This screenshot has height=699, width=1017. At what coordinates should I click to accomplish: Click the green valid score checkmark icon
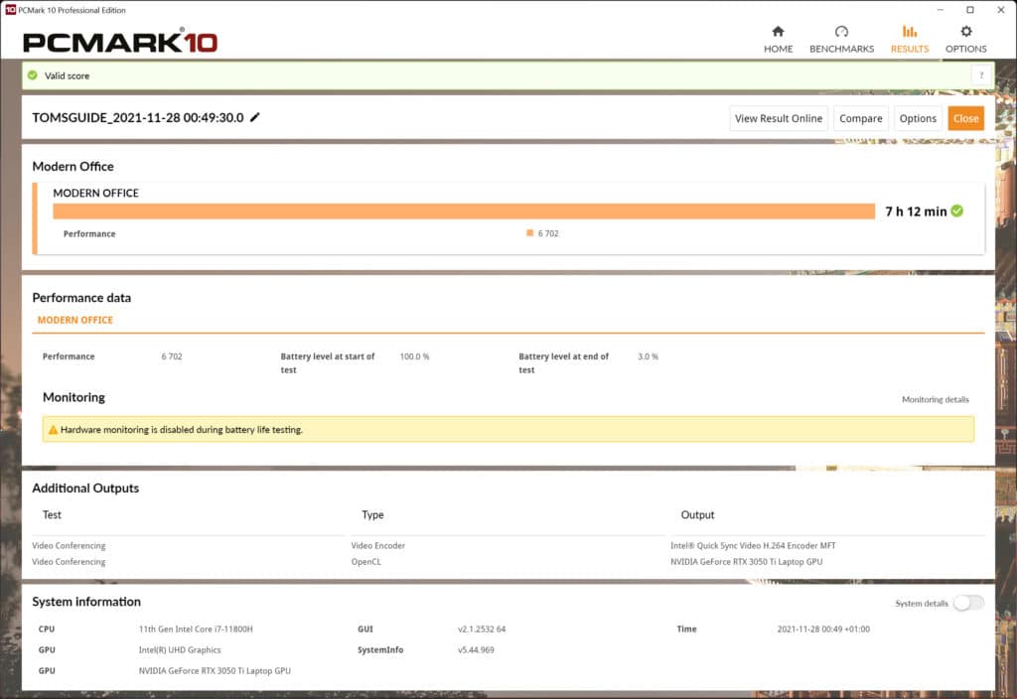(33, 75)
